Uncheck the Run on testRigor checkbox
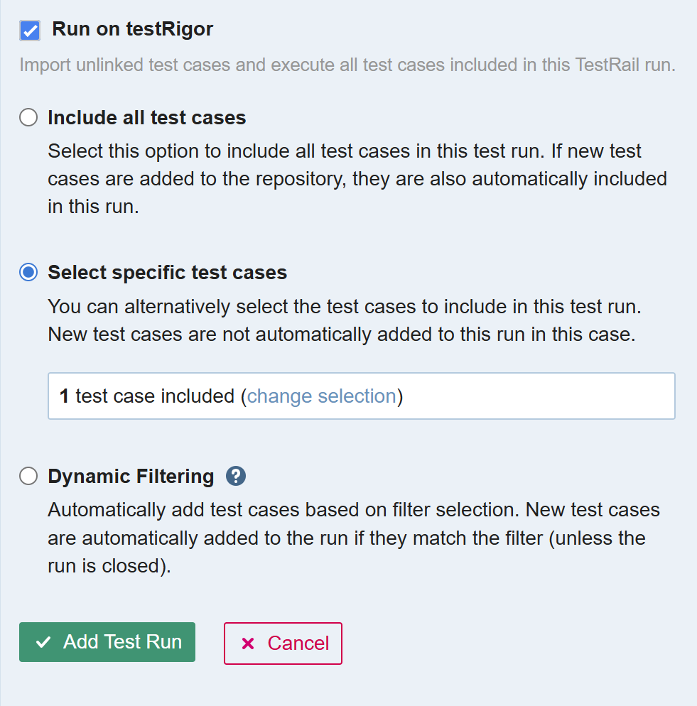This screenshot has height=706, width=697. 30,31
